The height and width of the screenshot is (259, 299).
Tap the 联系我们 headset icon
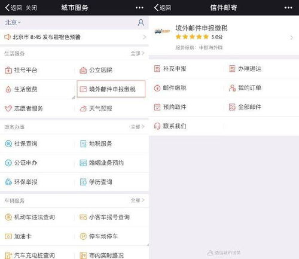157,126
